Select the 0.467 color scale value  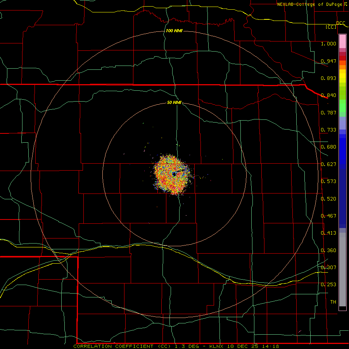pos(328,216)
